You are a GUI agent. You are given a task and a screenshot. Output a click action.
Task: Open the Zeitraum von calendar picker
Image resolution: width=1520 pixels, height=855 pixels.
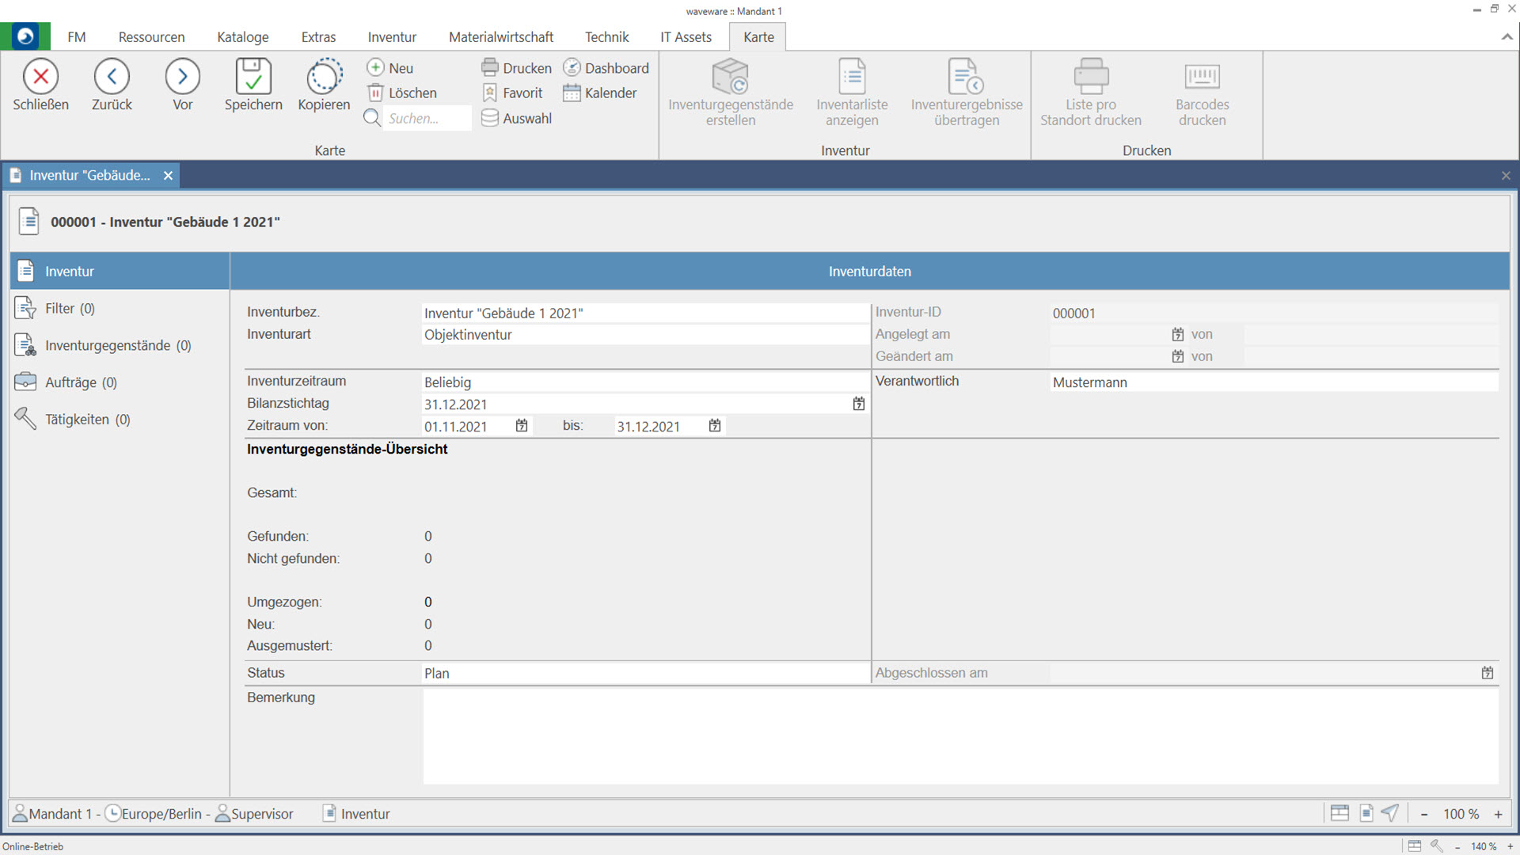pyautogui.click(x=522, y=426)
